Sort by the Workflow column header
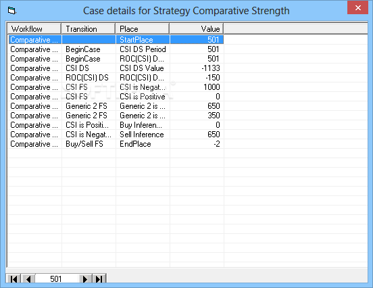Viewport: 373px width, 288px height. 34,29
